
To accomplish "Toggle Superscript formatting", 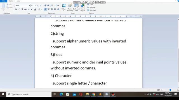I will click(x=32, y=9).
